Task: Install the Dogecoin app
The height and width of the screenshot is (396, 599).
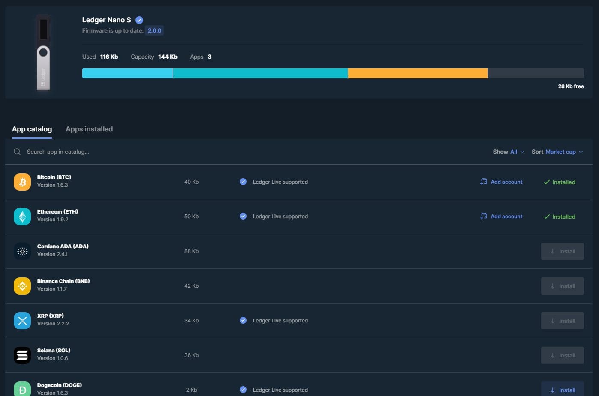Action: (563, 389)
